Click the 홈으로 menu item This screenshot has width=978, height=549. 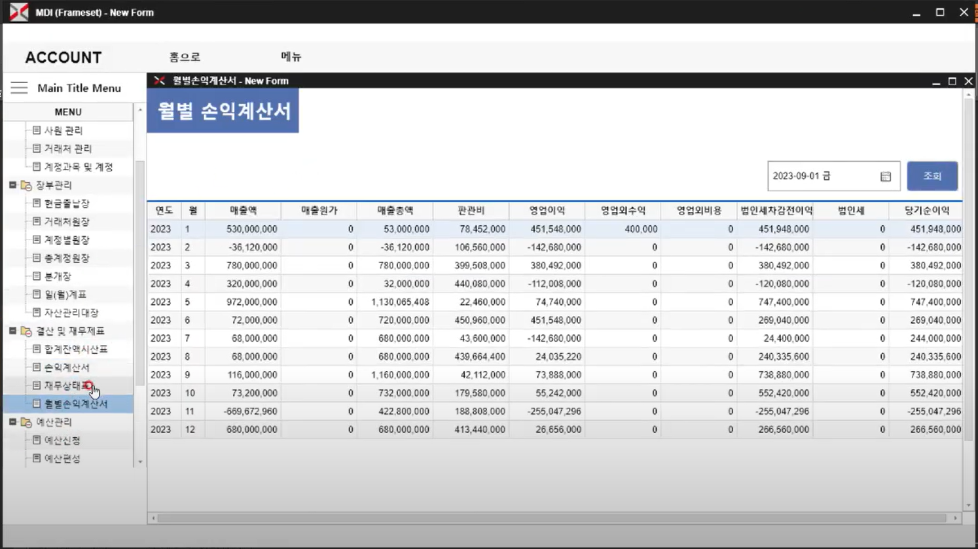[x=185, y=57]
